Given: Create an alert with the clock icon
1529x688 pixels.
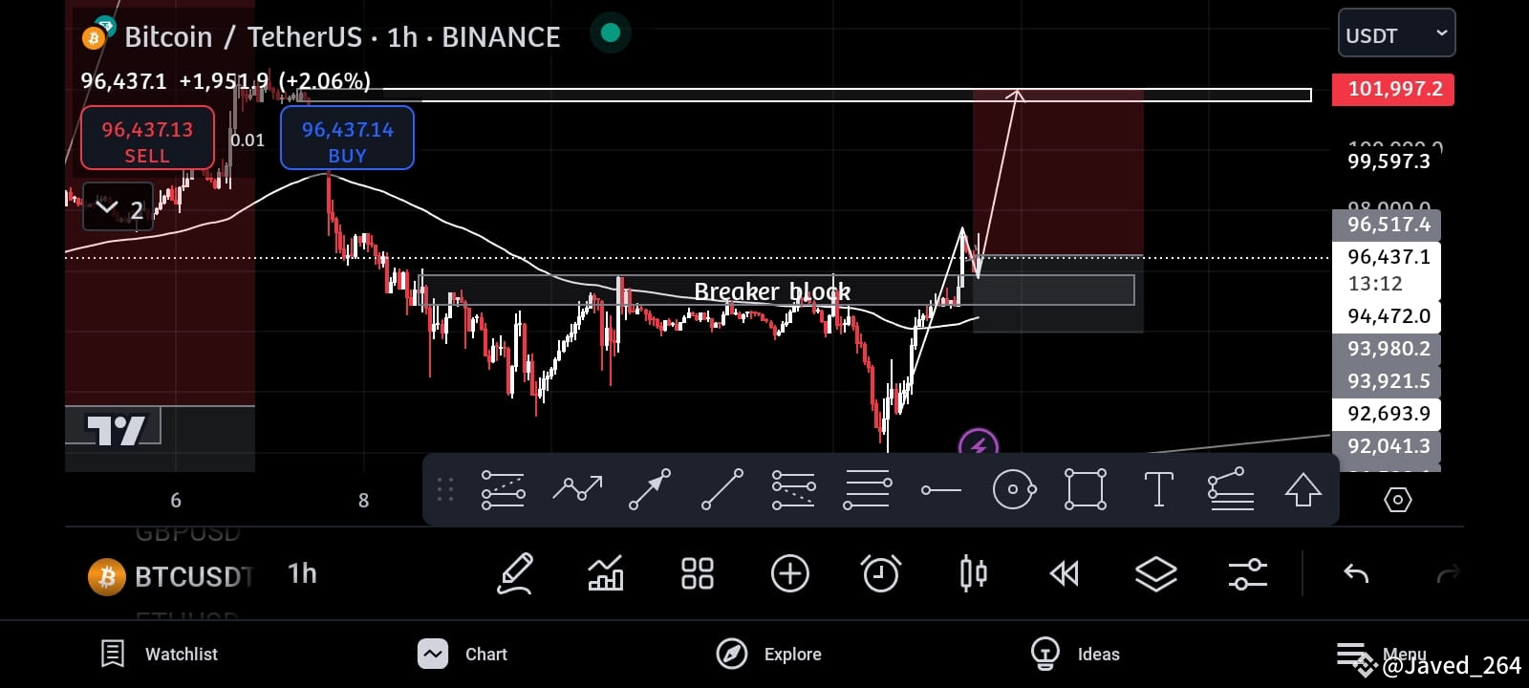Looking at the screenshot, I should coord(881,573).
